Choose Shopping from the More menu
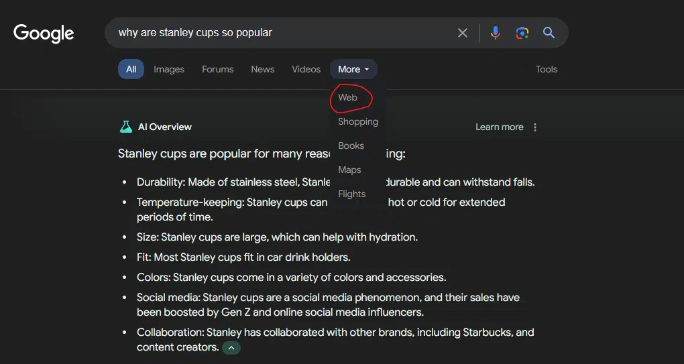Image resolution: width=684 pixels, height=364 pixels. click(x=358, y=121)
